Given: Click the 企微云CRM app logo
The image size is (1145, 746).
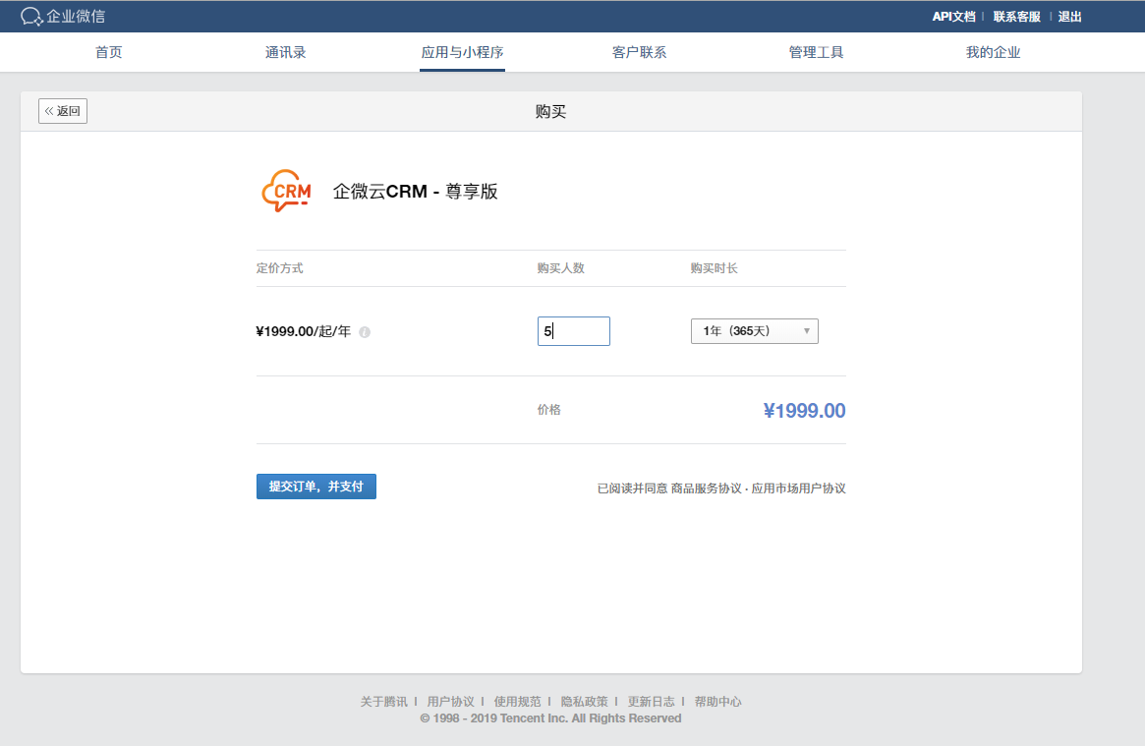Looking at the screenshot, I should tap(286, 191).
